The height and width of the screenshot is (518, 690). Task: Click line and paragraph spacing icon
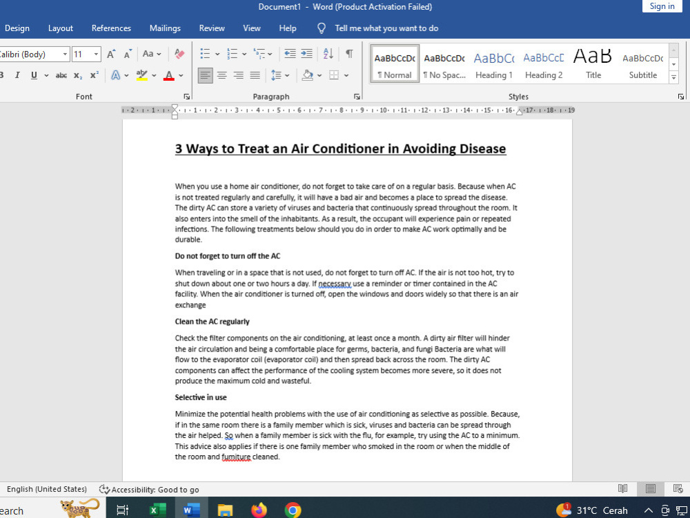276,75
